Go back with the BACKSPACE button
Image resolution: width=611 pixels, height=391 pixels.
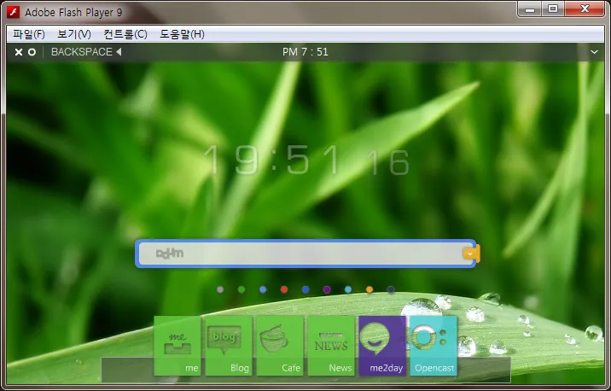[86, 52]
